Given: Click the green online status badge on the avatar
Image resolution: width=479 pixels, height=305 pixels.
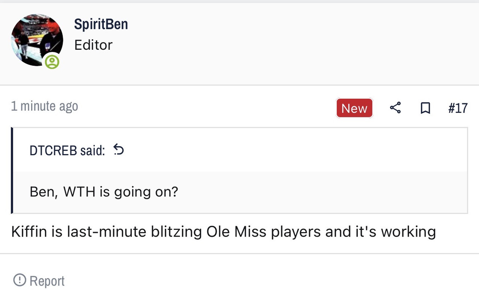Looking at the screenshot, I should tap(52, 62).
